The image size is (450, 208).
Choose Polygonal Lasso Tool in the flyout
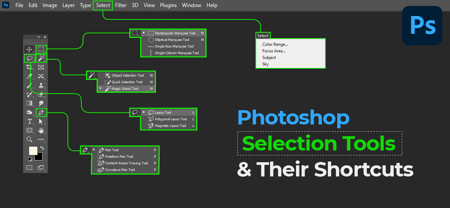(x=171, y=119)
